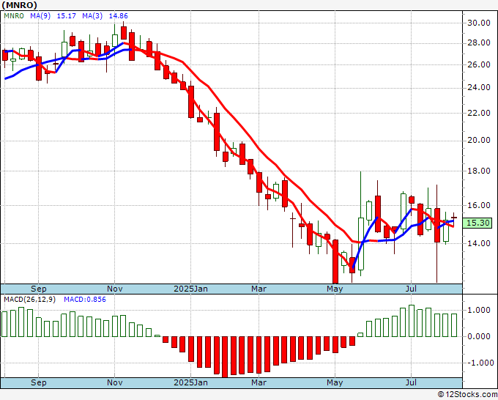The height and width of the screenshot is (400, 498).
Task: Click the 20.00 price axis label
Action: point(479,140)
